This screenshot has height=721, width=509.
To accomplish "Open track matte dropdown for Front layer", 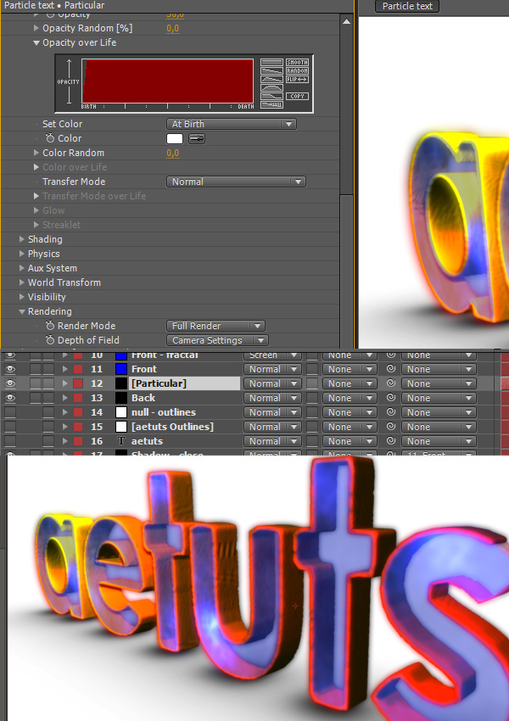I will [x=349, y=369].
